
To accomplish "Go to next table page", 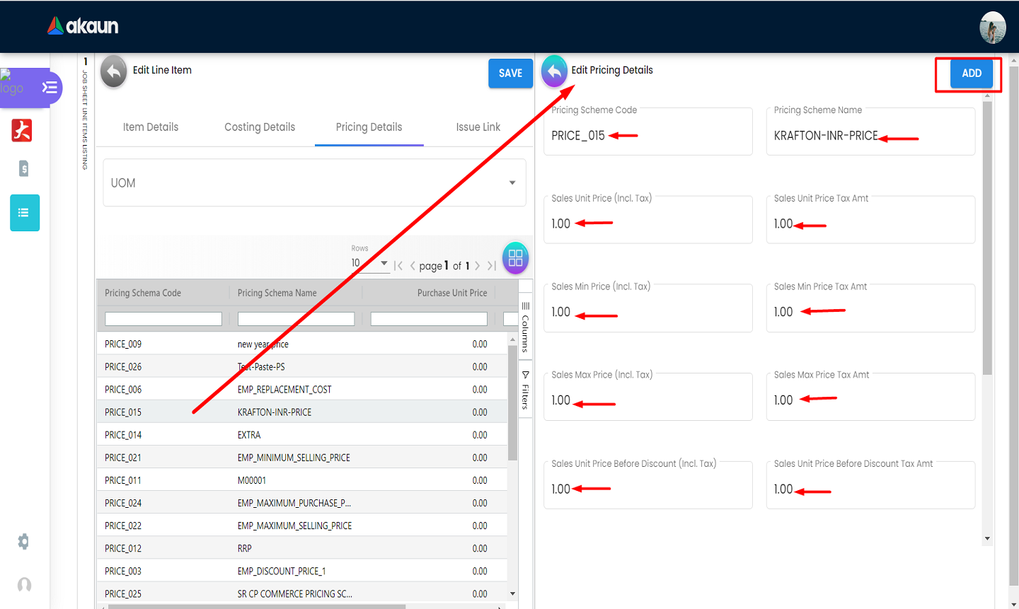I will pyautogui.click(x=478, y=266).
